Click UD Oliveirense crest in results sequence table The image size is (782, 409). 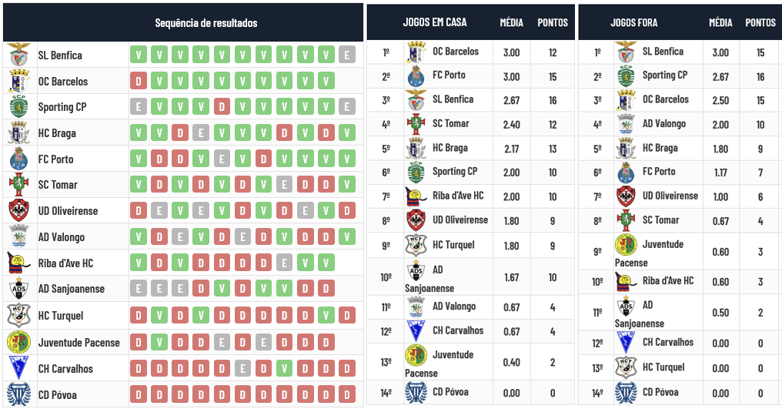point(18,211)
